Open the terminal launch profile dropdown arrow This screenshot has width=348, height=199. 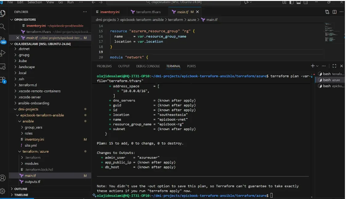pyautogui.click(x=317, y=66)
